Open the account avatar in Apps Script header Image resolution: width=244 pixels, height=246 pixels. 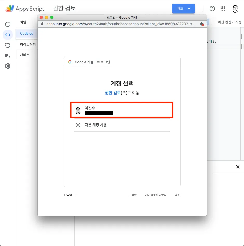click(235, 9)
